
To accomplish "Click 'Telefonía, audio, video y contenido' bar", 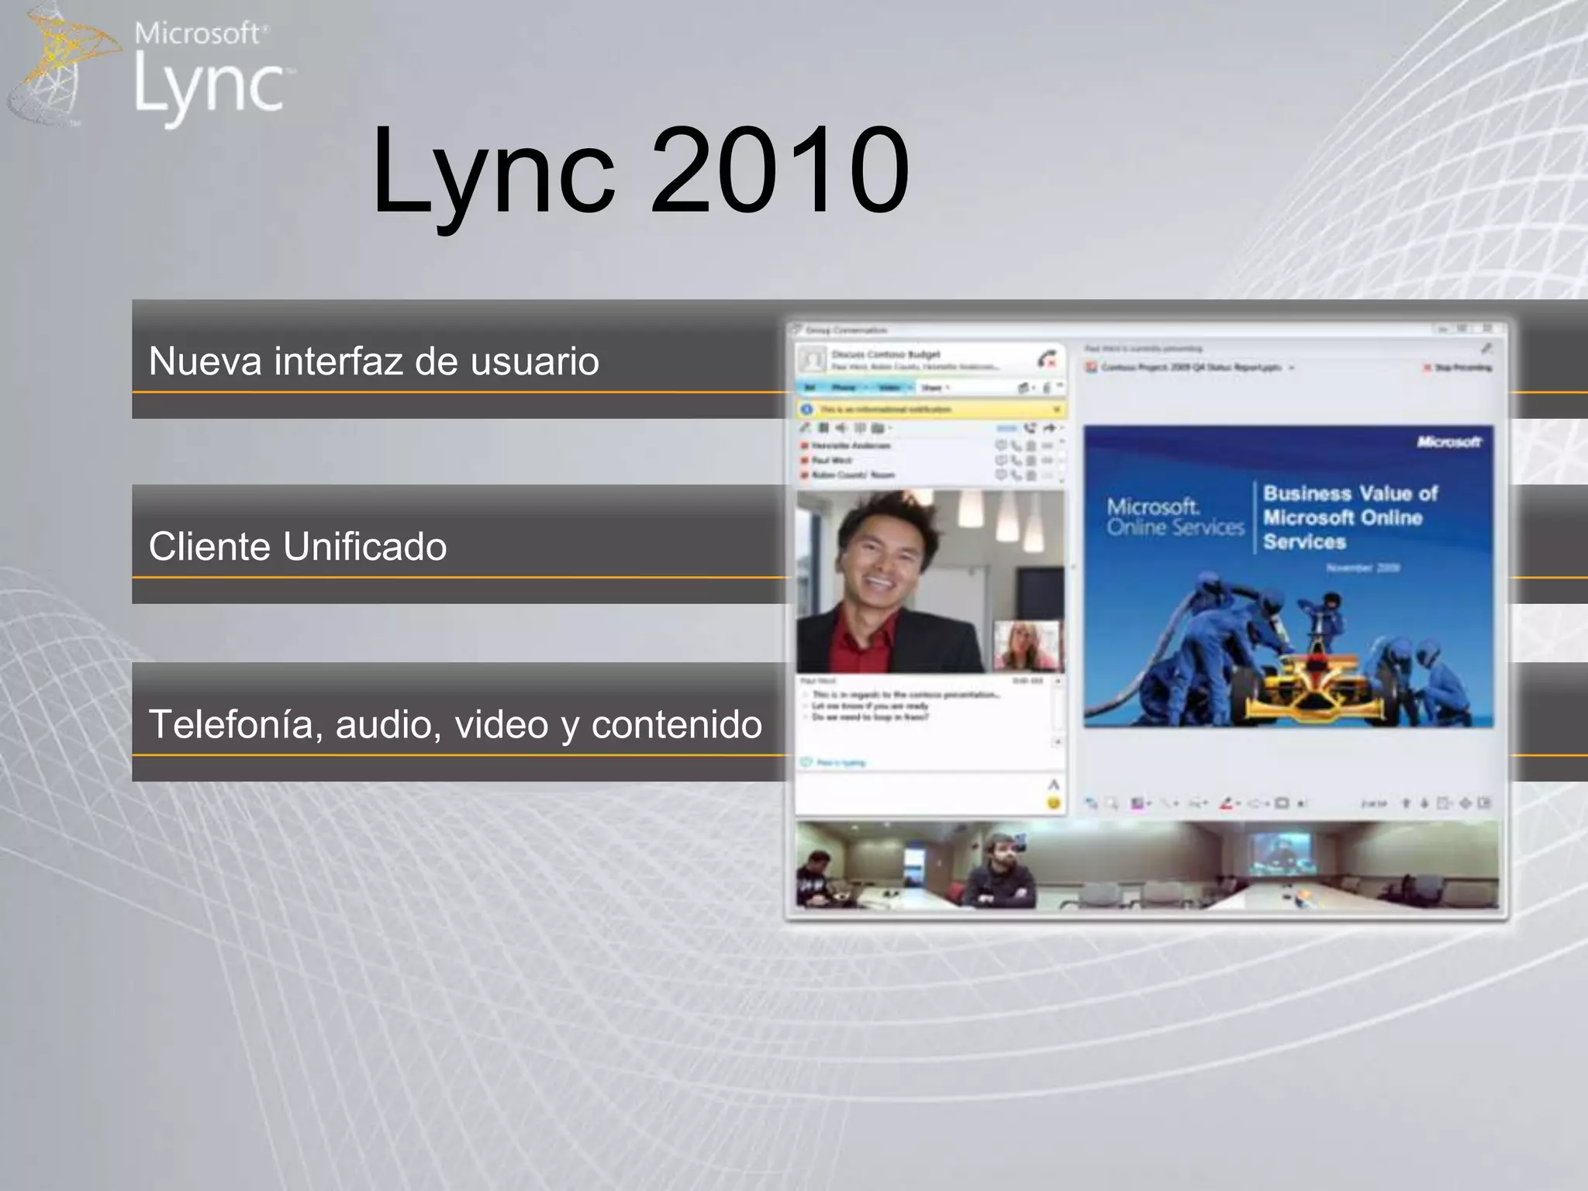I will (x=461, y=722).
